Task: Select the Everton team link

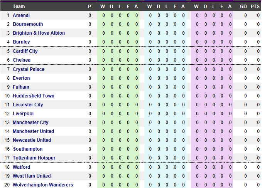Action: 21,78
